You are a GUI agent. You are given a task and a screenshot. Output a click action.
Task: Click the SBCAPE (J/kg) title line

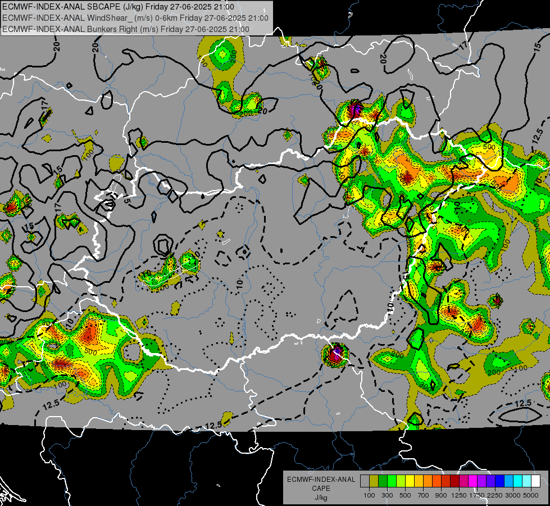coord(118,7)
